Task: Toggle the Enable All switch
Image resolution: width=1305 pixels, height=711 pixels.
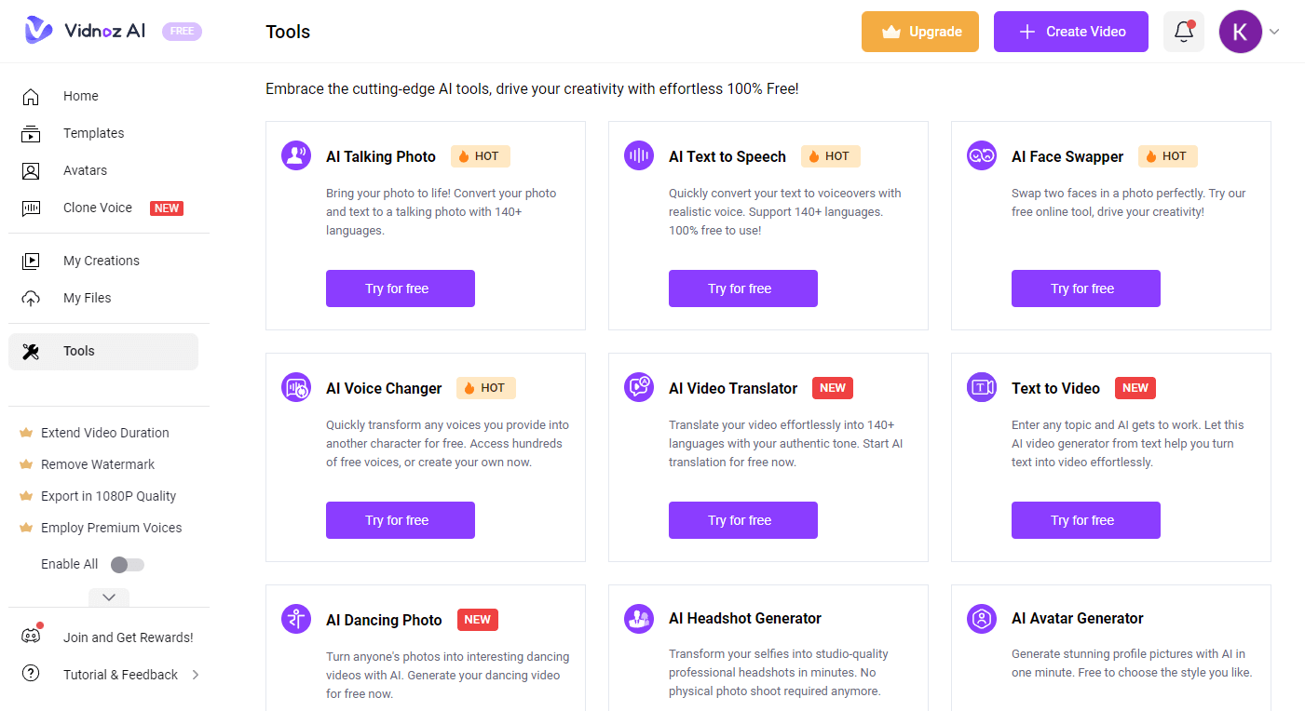Action: coord(128,565)
